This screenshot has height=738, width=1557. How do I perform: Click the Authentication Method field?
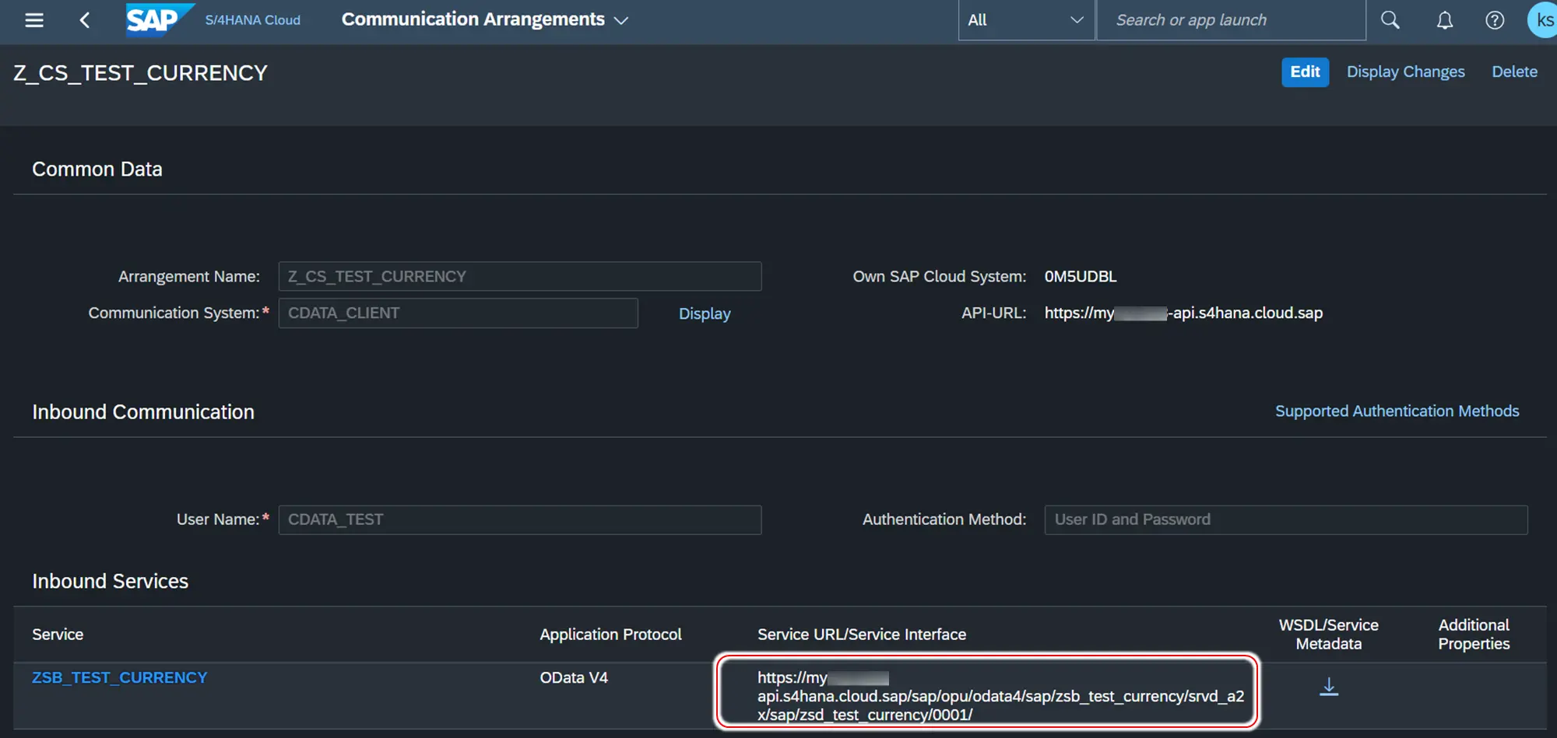1285,519
